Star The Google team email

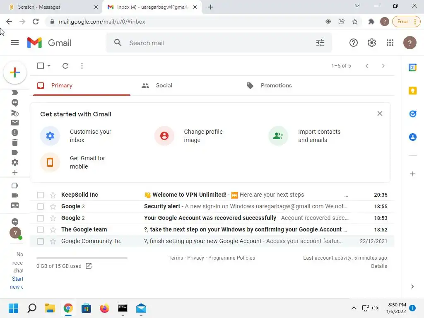coord(53,230)
